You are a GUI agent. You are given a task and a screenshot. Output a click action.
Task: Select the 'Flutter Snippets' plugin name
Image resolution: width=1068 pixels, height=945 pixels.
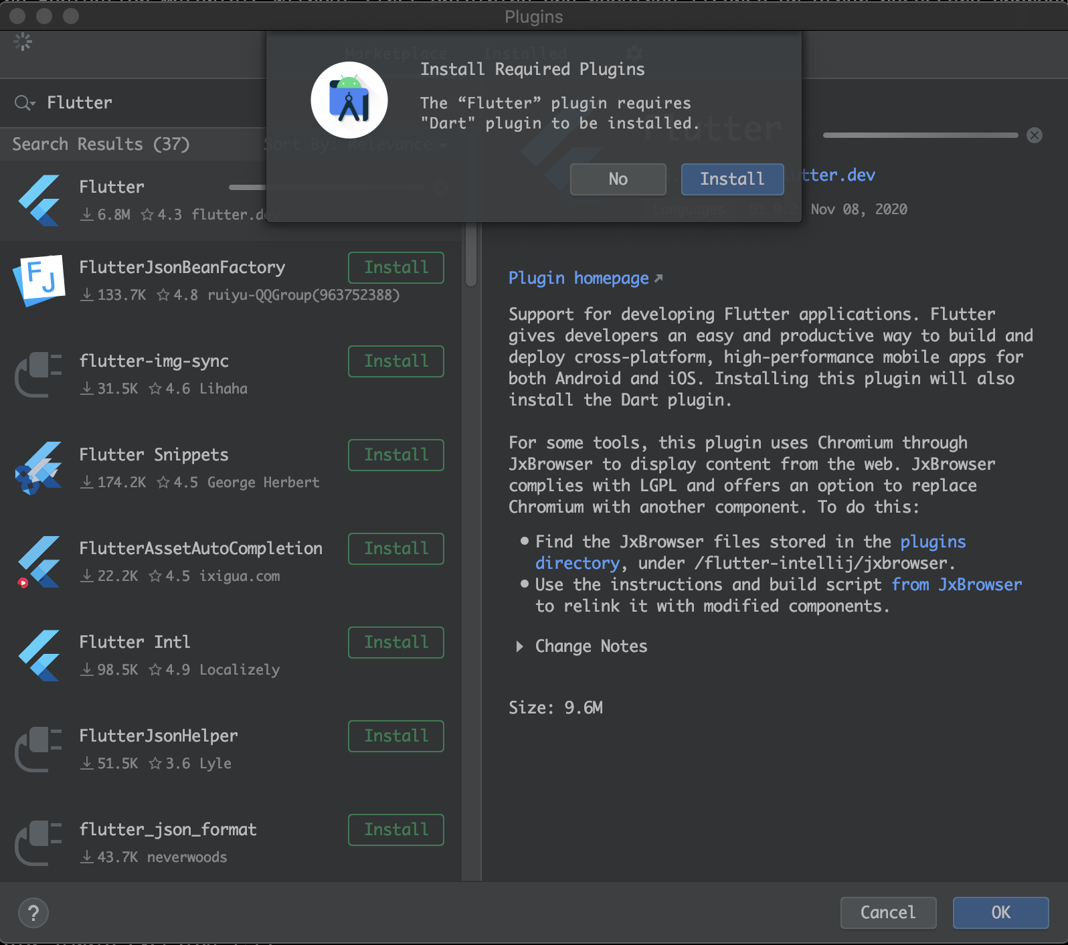click(x=154, y=455)
